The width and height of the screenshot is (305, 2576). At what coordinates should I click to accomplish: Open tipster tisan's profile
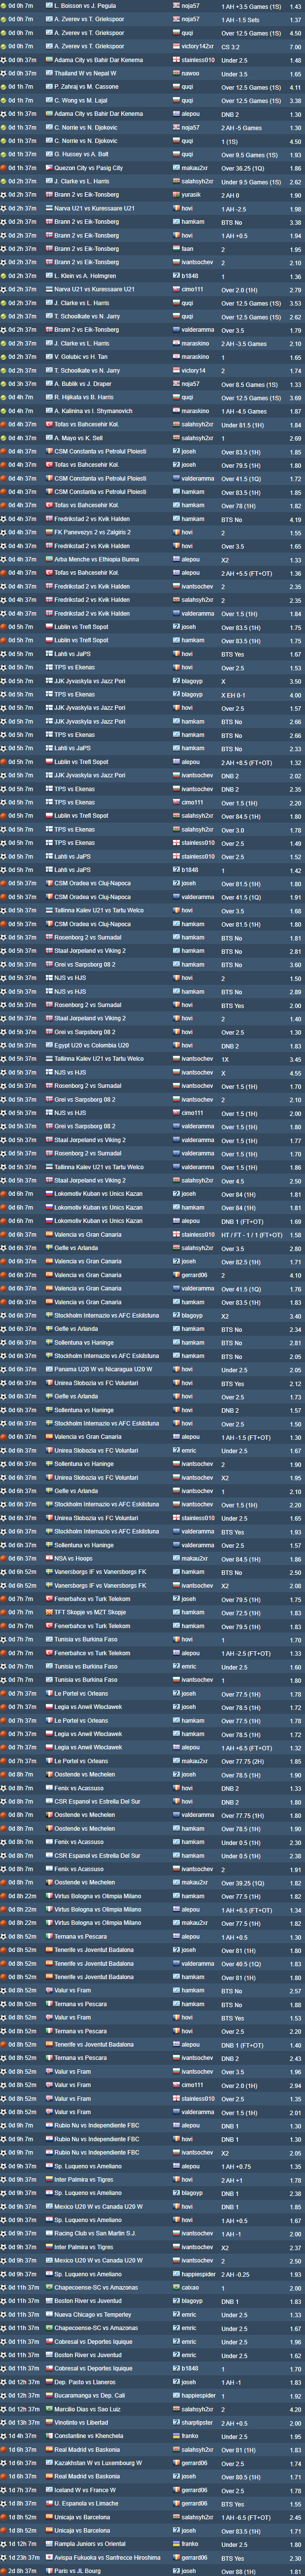coord(188,249)
